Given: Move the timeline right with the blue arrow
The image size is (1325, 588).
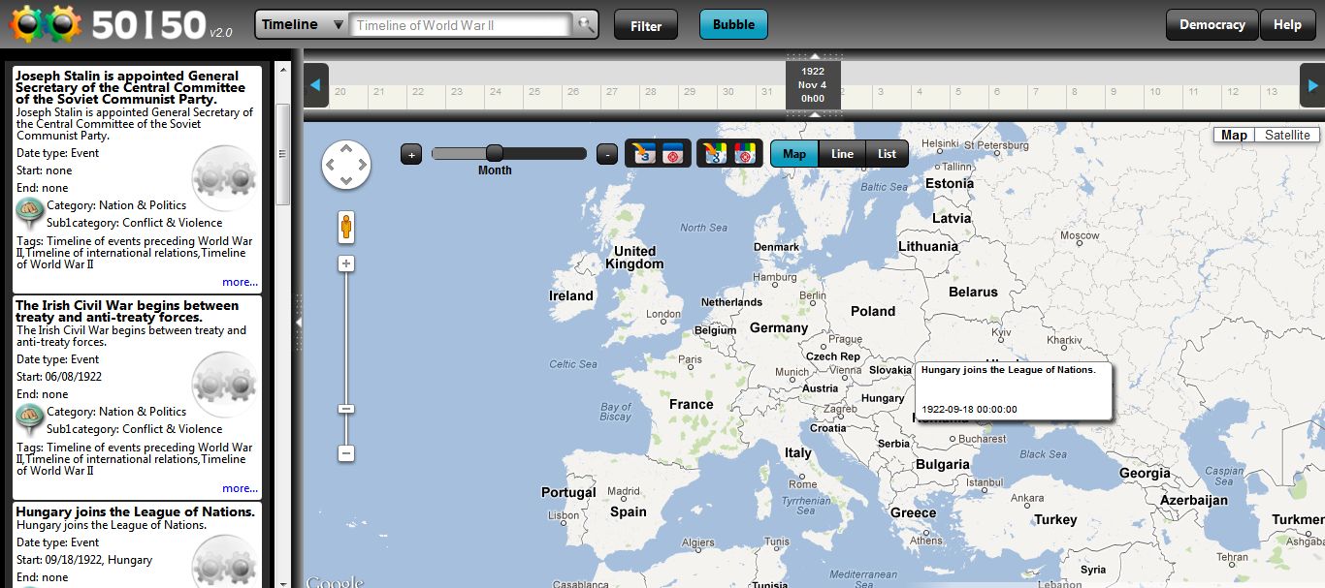Looking at the screenshot, I should (1312, 85).
